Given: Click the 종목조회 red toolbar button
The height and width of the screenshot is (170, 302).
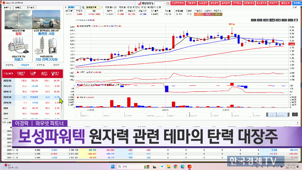Looking at the screenshot, I should pyautogui.click(x=191, y=3).
